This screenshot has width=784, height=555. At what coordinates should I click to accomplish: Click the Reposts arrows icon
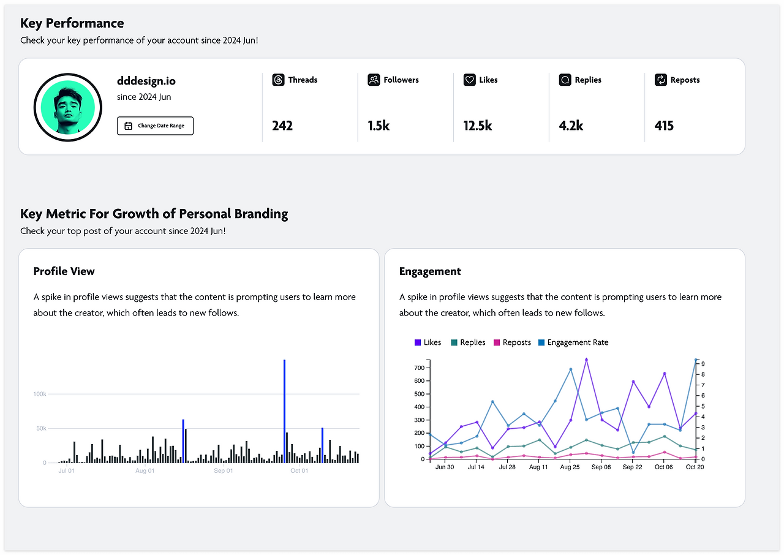(660, 80)
